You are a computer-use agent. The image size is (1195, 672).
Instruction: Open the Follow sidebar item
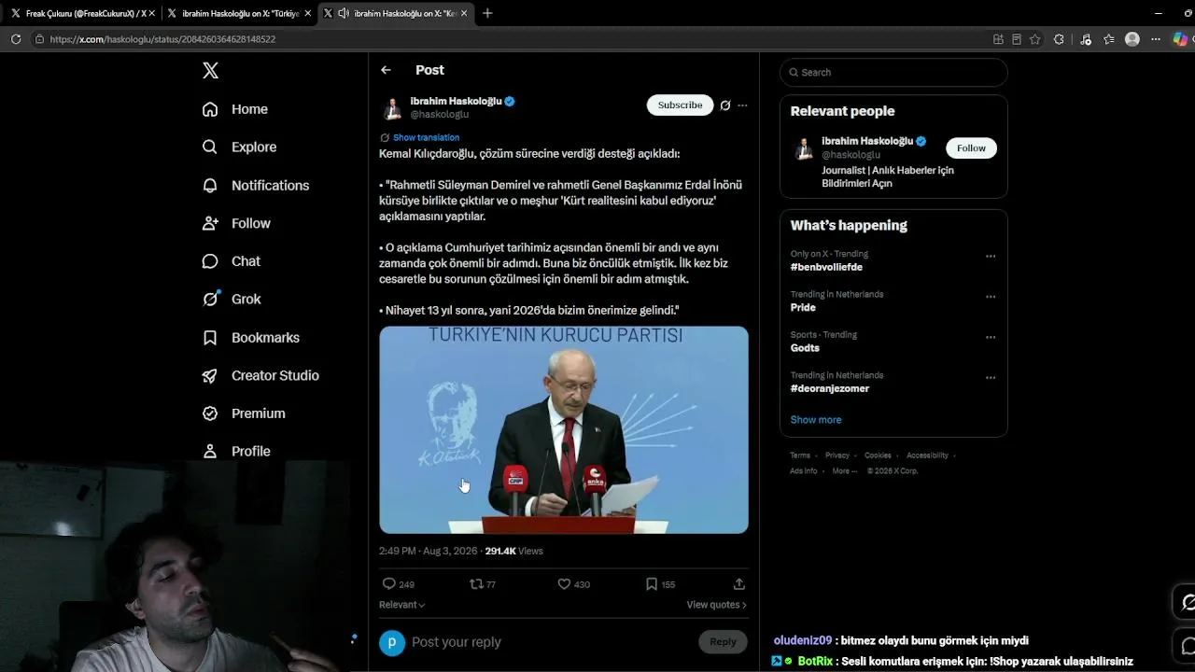[x=236, y=223]
